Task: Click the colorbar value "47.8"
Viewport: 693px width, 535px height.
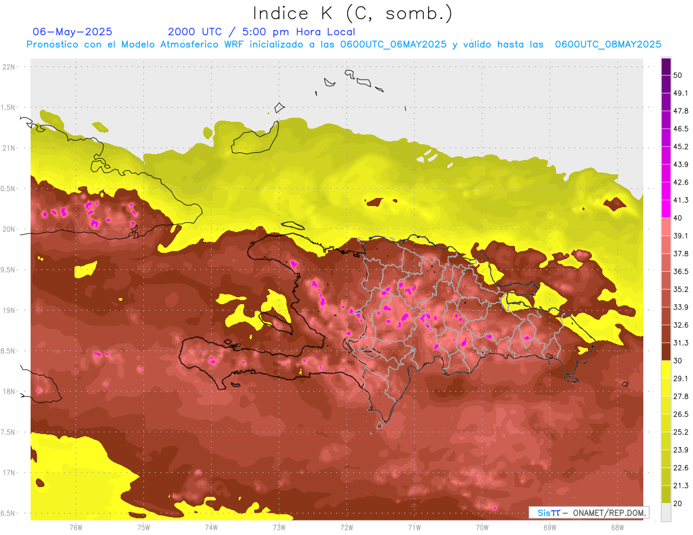Action: point(681,111)
